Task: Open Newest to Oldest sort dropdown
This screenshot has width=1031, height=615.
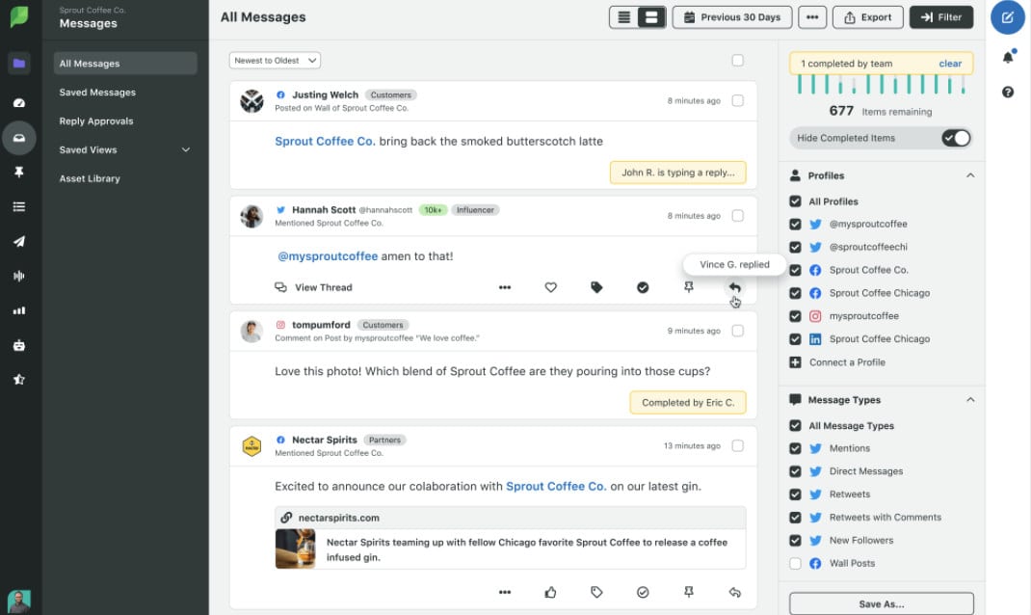Action: [275, 61]
